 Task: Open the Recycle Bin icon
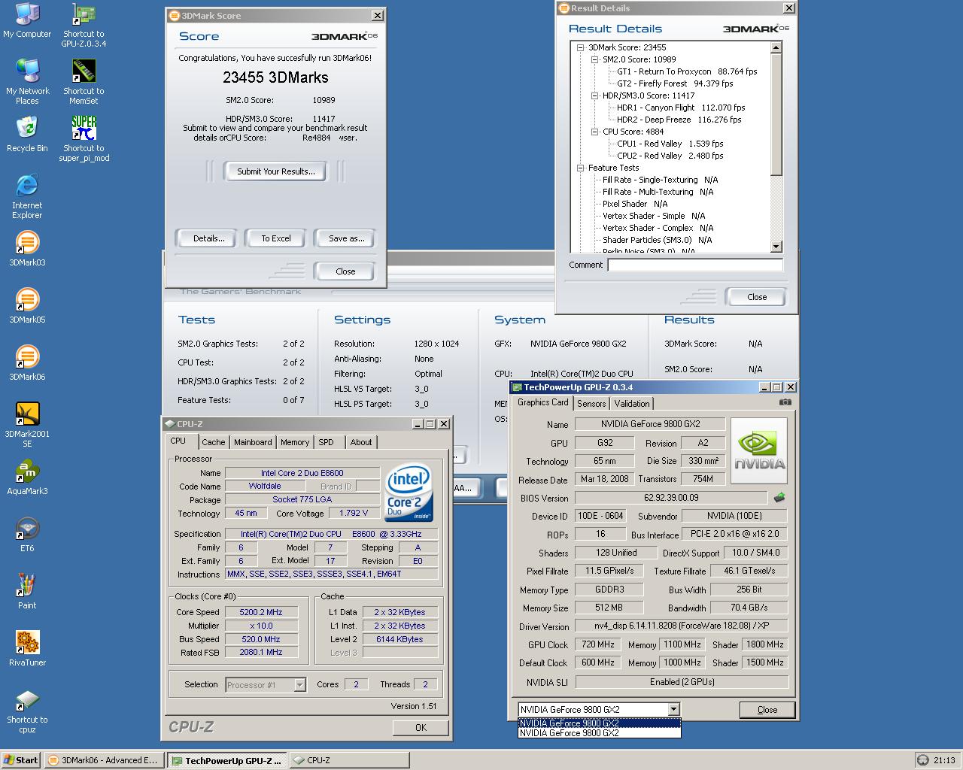(27, 135)
